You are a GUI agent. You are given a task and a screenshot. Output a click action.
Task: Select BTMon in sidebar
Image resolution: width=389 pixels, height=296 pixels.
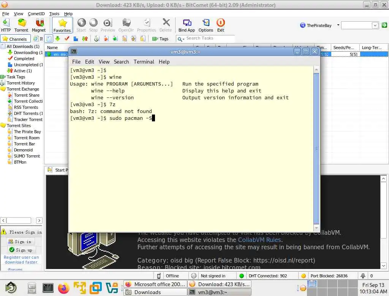pos(20,162)
